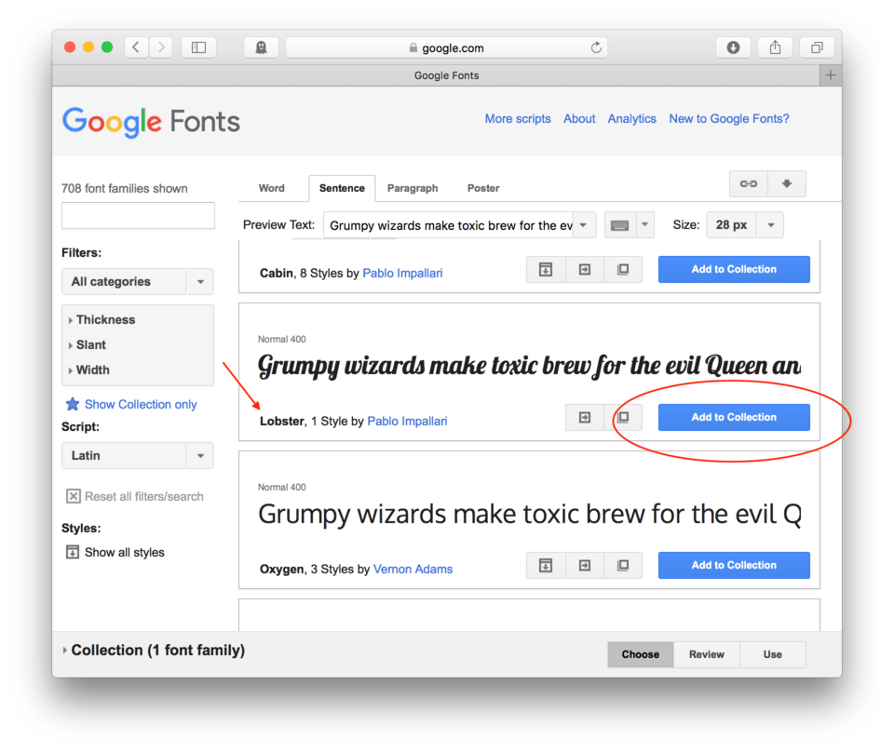Expand the Width filter
The image size is (894, 752).
tap(89, 369)
